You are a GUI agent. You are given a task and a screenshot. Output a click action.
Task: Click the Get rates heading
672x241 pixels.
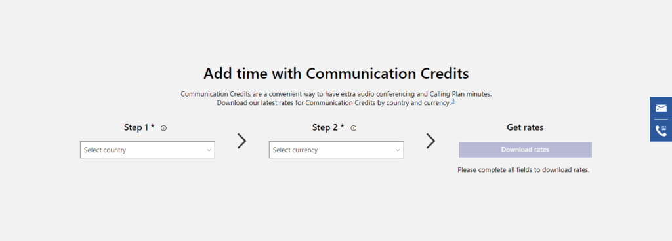click(525, 127)
